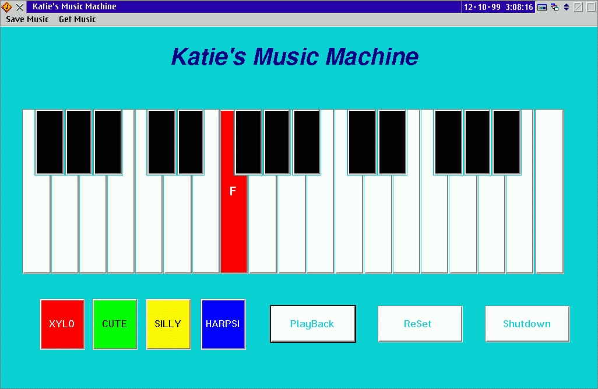Click the ReSet button

click(420, 324)
